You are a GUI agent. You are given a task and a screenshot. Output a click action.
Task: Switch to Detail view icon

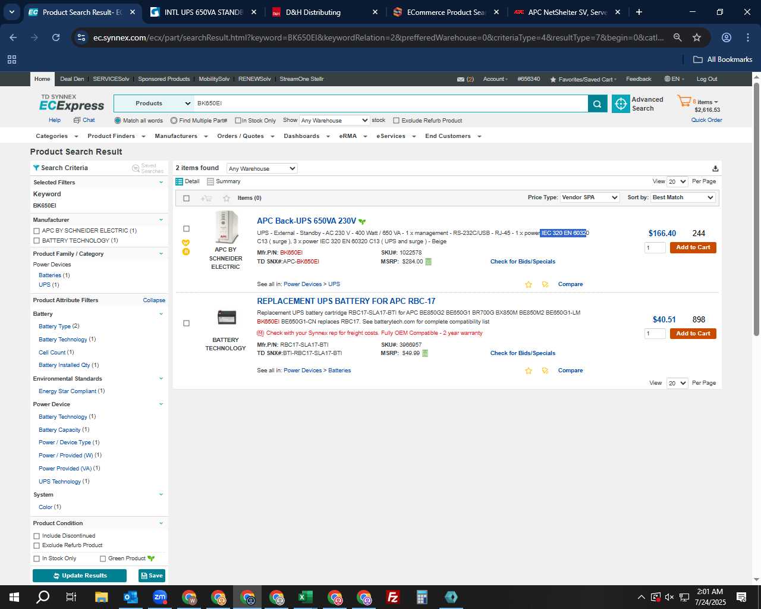click(x=180, y=181)
